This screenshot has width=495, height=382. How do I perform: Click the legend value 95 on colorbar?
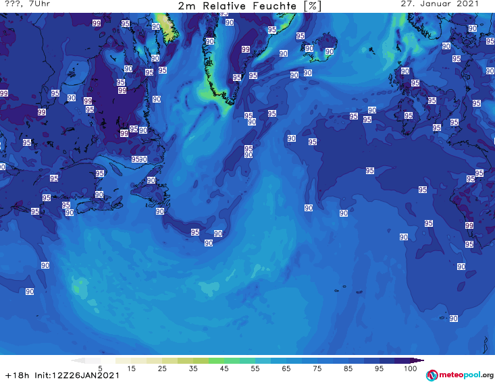[x=379, y=368]
